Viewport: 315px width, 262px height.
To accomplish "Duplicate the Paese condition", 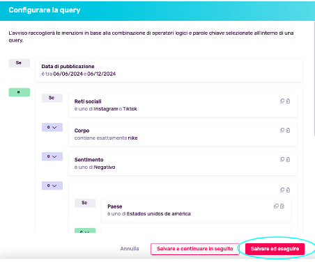I will point(276,206).
